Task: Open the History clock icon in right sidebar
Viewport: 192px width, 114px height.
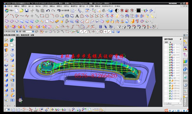Action: pyautogui.click(x=186, y=85)
